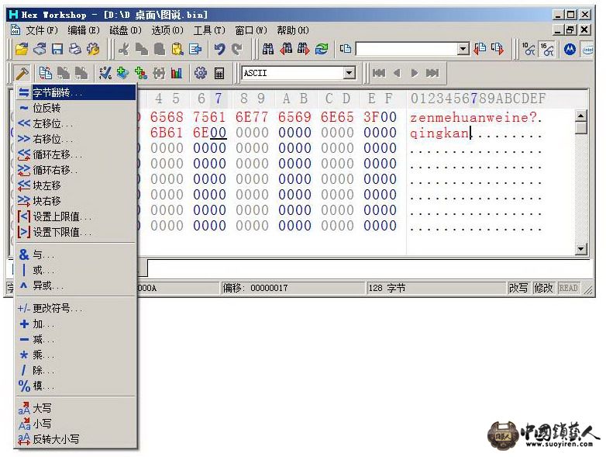Click ASCII text zenmehuanweine?
Screen dimensions: 606x457
pos(473,117)
